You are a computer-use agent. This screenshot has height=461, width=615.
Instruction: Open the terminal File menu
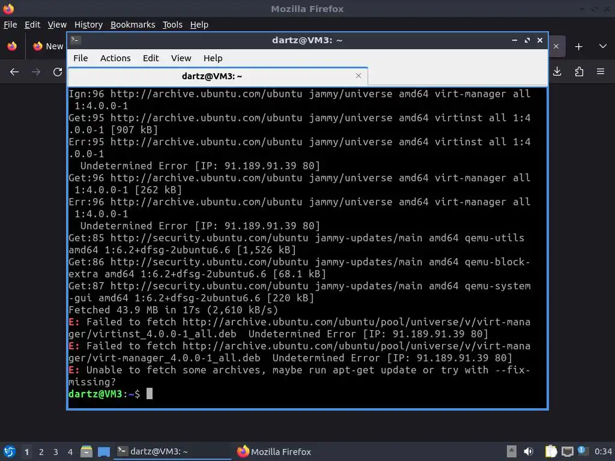80,58
